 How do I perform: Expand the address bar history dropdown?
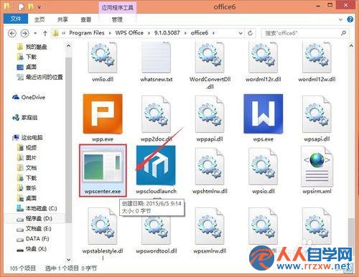(x=241, y=33)
